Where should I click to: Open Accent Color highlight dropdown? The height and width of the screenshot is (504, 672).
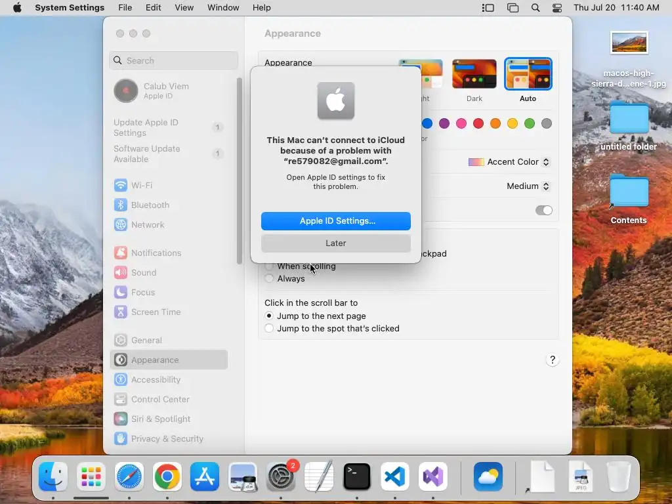[509, 162]
